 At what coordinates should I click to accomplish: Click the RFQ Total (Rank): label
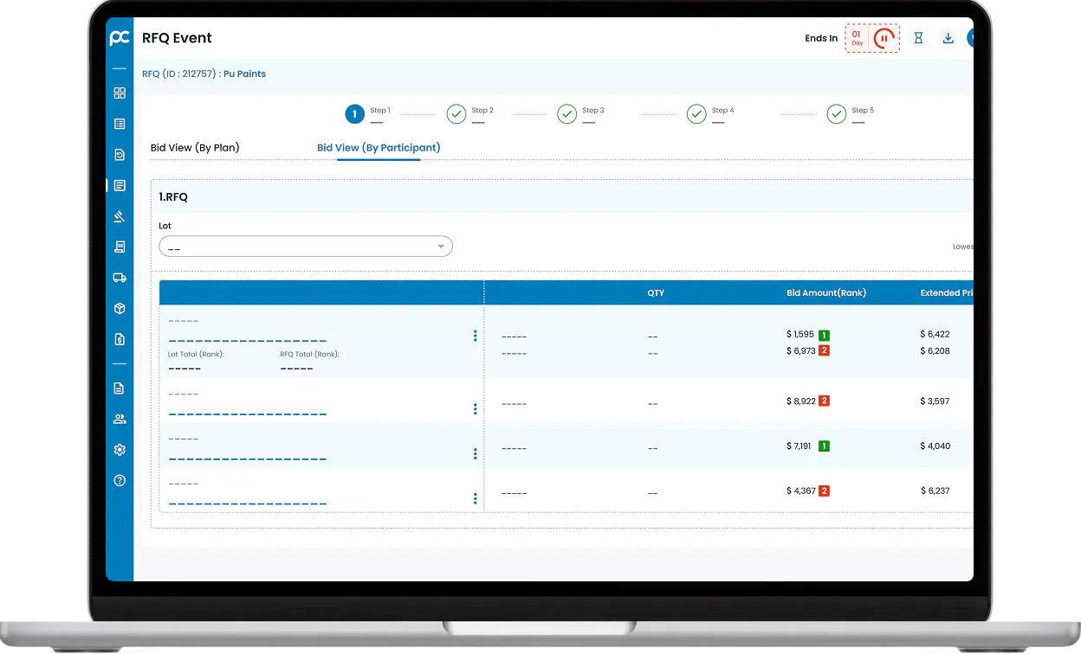coord(310,355)
